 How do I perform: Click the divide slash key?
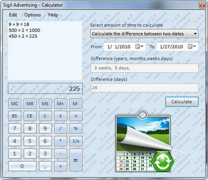pyautogui.click(x=61, y=129)
